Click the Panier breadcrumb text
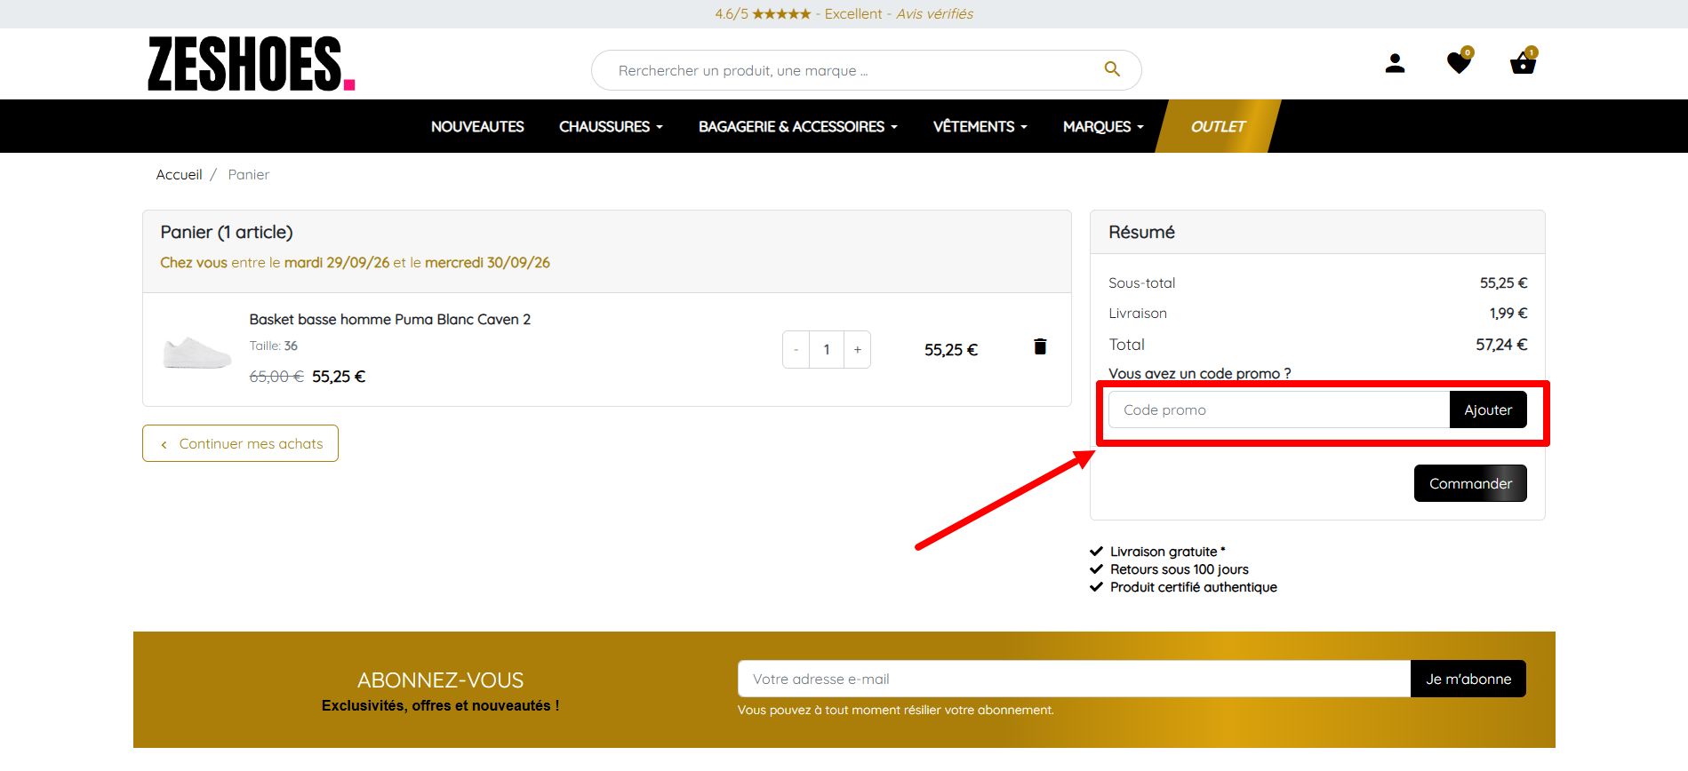Image resolution: width=1688 pixels, height=771 pixels. [249, 175]
